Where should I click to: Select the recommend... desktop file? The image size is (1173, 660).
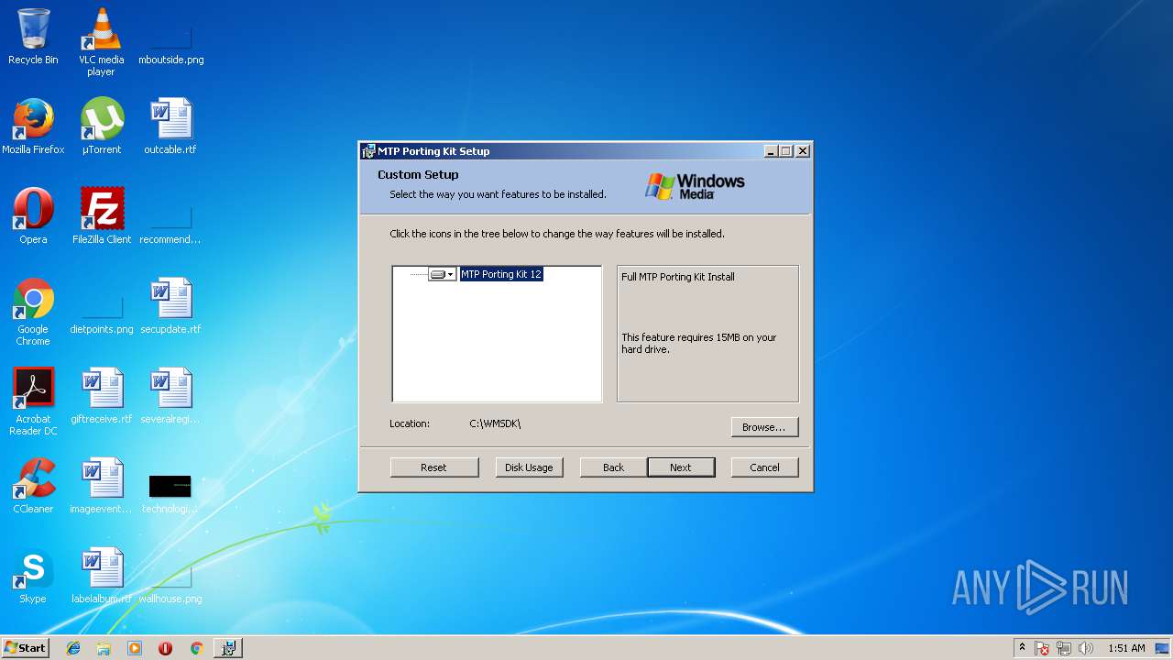170,225
